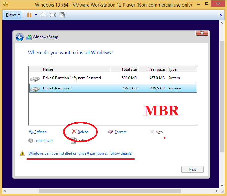Click the red X Delete icon

pos(74,132)
